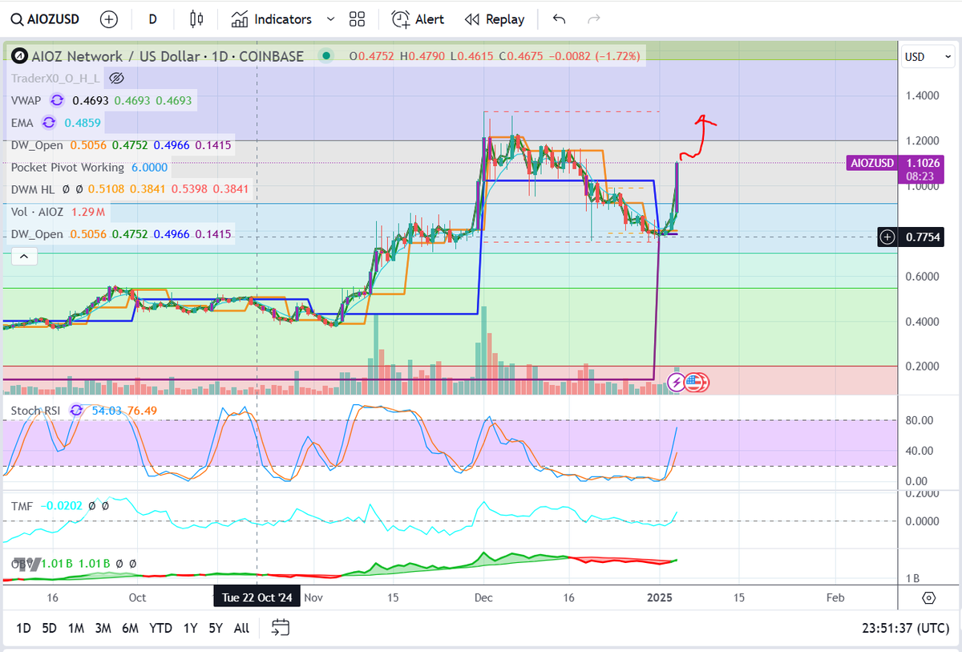
Task: Collapse the indicator legend list
Action: (x=23, y=257)
